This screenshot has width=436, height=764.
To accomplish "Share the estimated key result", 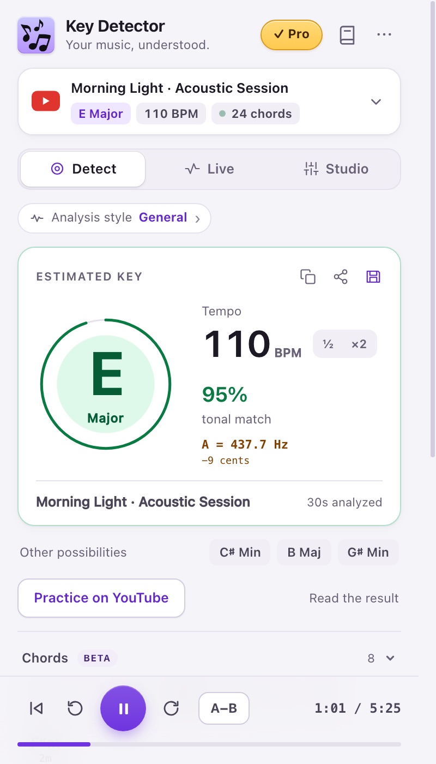I will pyautogui.click(x=341, y=277).
